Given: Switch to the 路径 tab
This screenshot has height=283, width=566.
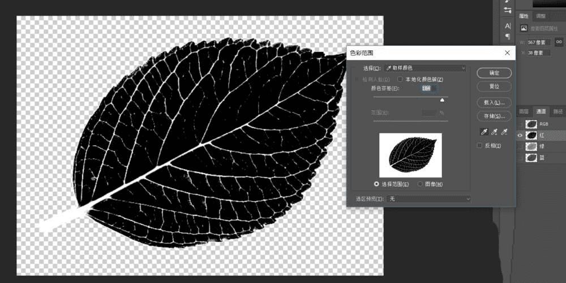Looking at the screenshot, I should pyautogui.click(x=558, y=112).
